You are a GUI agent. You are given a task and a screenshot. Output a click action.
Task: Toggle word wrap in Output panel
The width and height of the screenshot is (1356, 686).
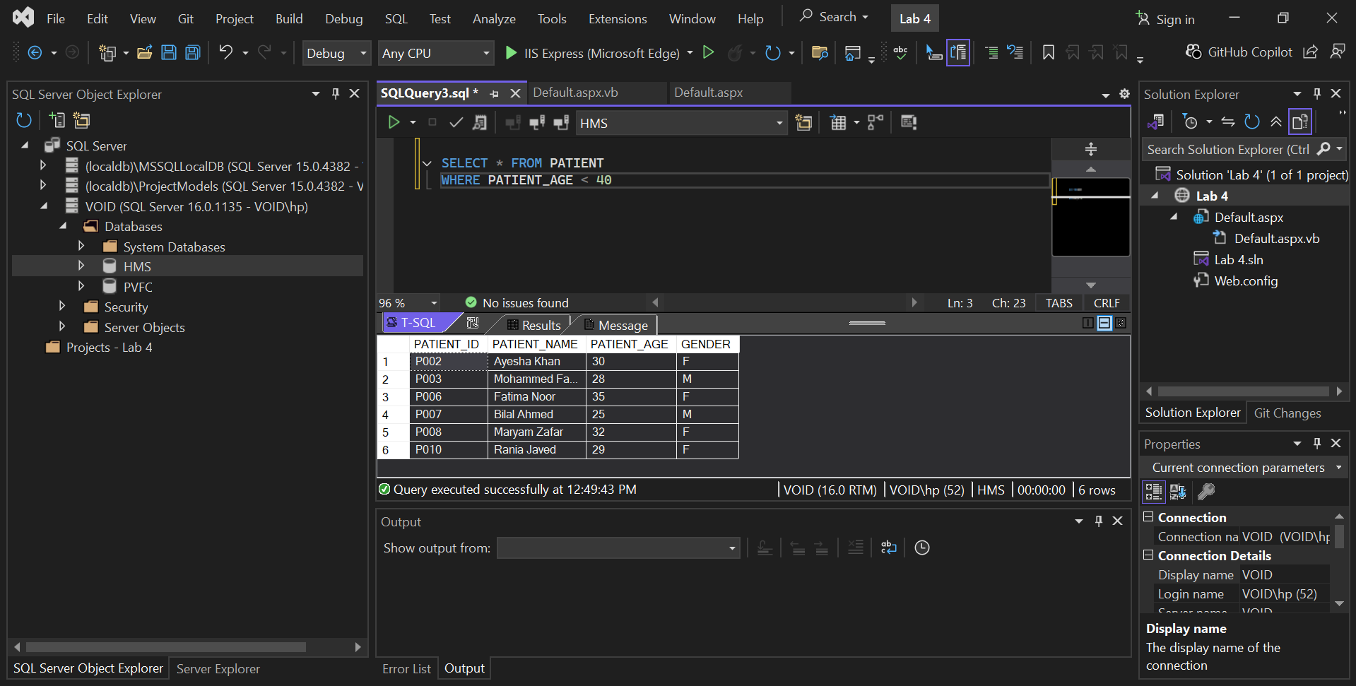point(889,548)
